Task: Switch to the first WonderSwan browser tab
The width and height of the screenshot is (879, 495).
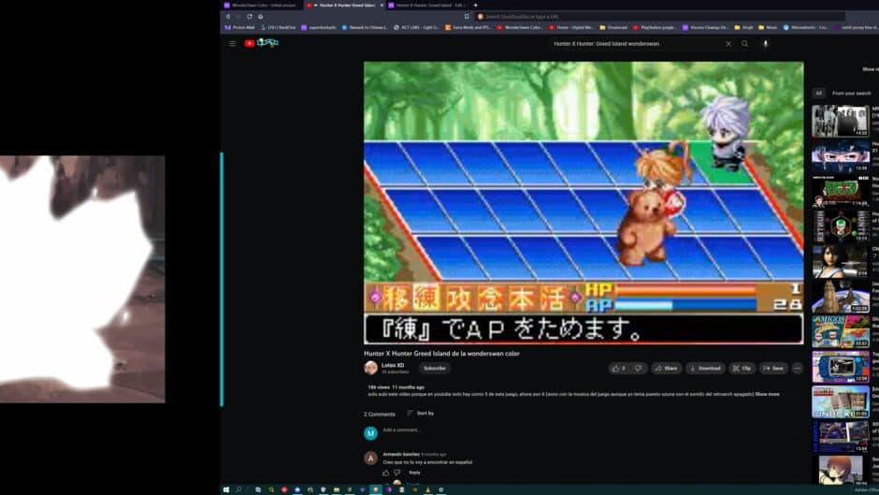Action: coord(261,5)
